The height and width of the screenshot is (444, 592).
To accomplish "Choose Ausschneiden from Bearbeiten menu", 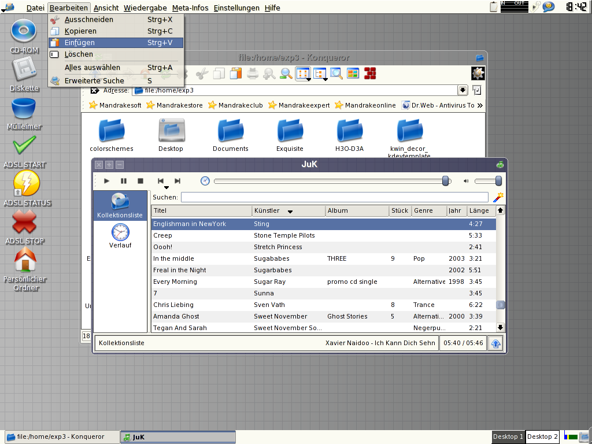I will [x=116, y=20].
